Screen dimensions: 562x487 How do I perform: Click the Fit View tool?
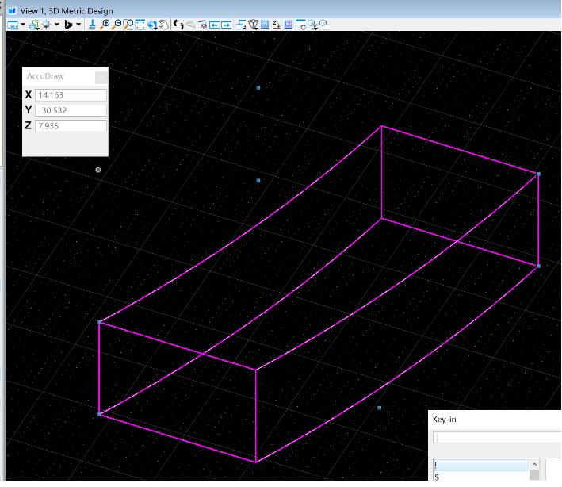pyautogui.click(x=140, y=25)
